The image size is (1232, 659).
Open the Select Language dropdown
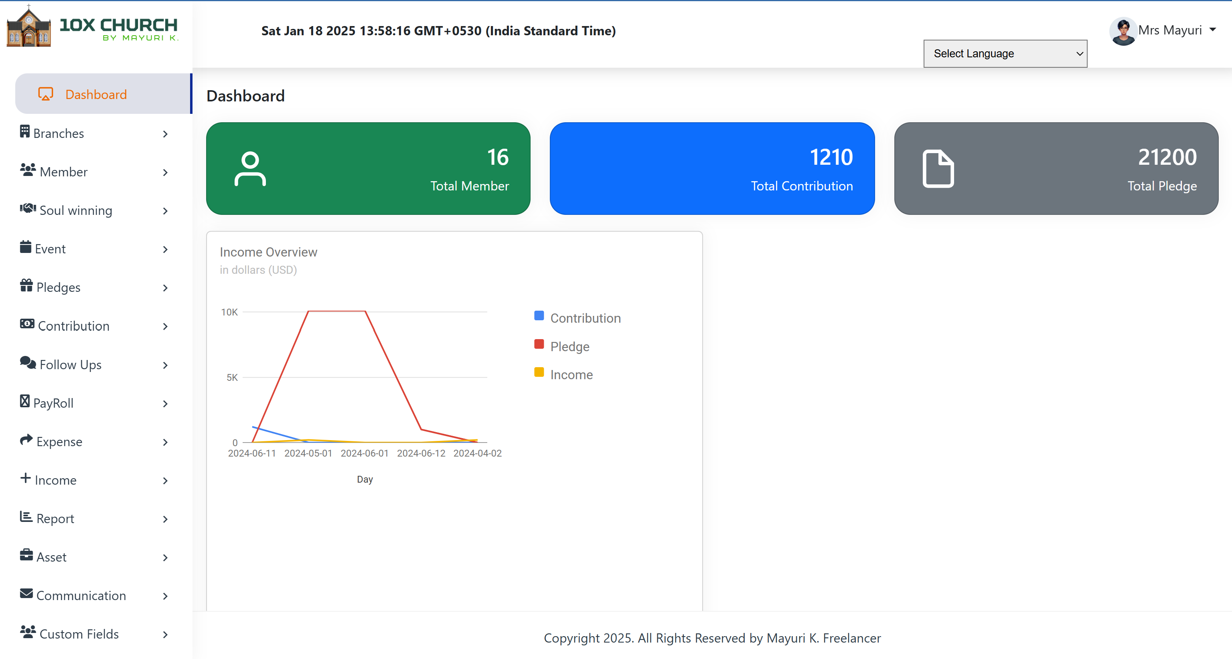tap(1005, 54)
